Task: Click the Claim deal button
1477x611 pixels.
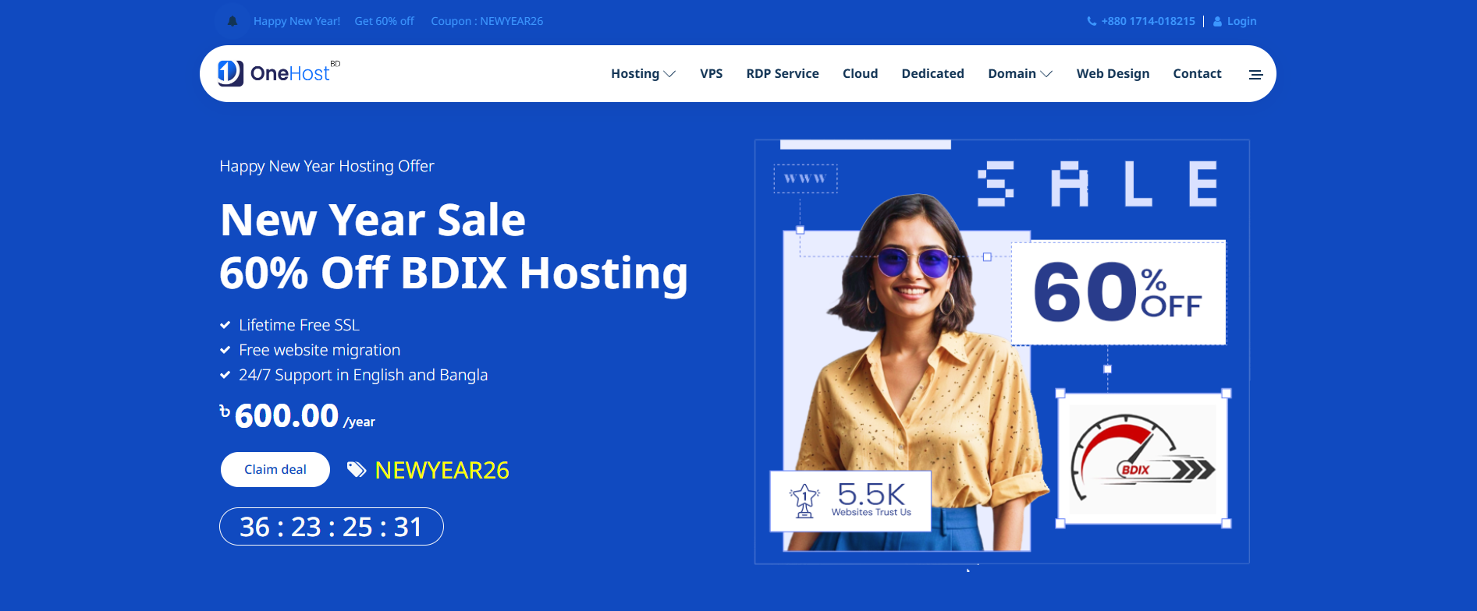Action: click(275, 469)
